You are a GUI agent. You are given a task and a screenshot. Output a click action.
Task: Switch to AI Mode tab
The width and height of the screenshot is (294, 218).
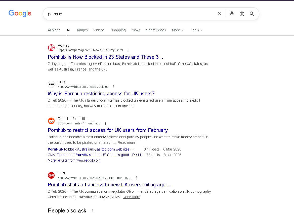point(54,30)
